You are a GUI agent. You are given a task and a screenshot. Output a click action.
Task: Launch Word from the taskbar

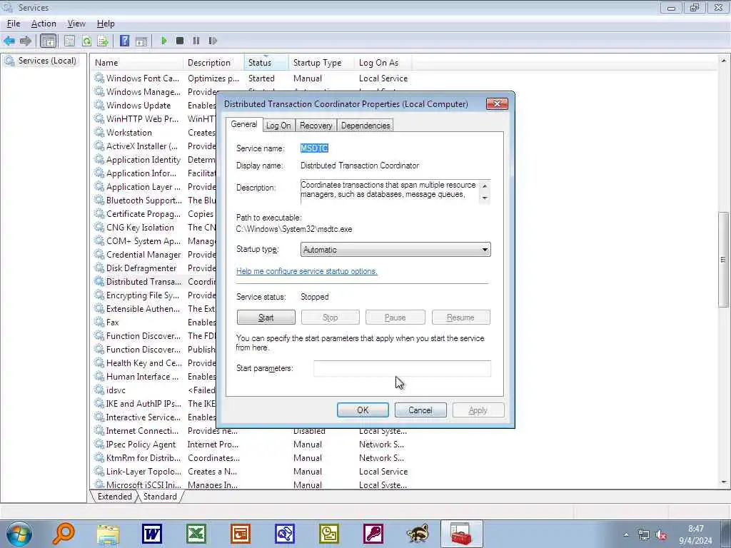[x=152, y=534]
